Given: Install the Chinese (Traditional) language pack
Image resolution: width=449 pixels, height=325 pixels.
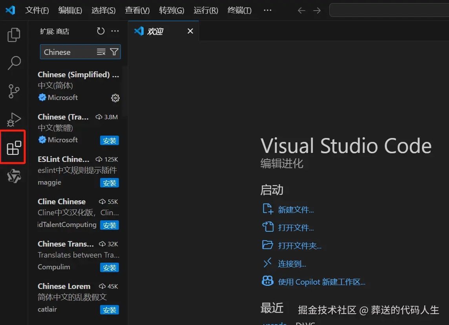Looking at the screenshot, I should pos(110,140).
